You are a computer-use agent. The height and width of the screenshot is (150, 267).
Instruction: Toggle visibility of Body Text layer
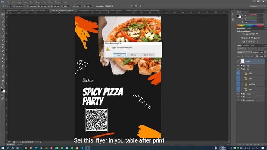tap(238, 84)
